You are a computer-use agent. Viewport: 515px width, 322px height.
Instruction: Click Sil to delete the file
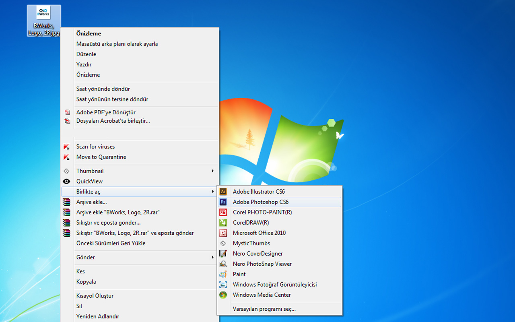[79, 306]
